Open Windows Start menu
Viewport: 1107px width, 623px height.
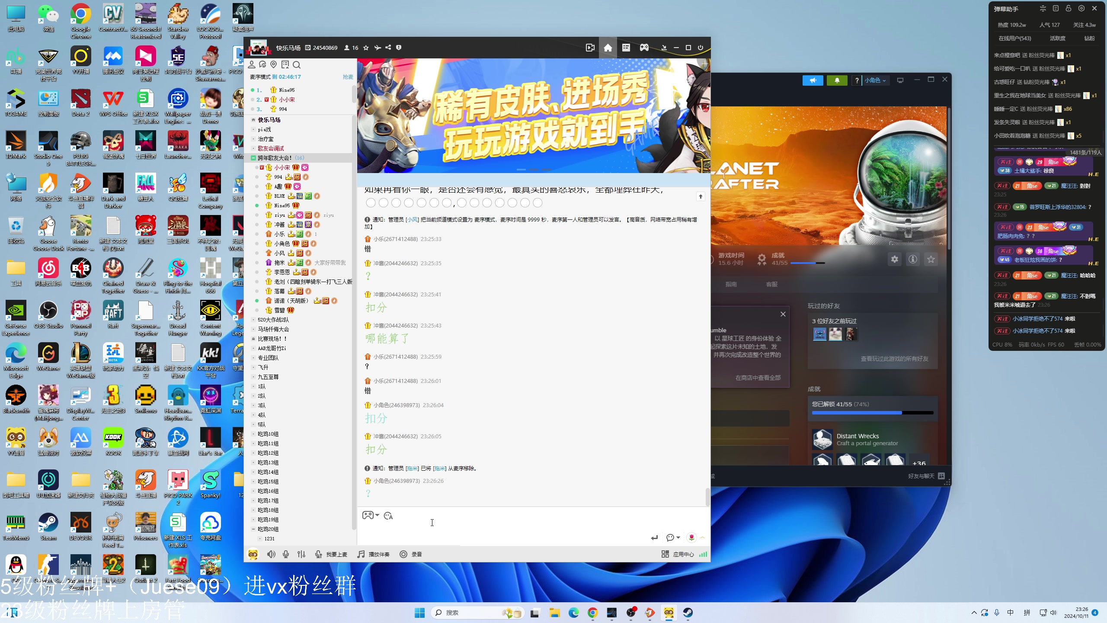coord(419,613)
